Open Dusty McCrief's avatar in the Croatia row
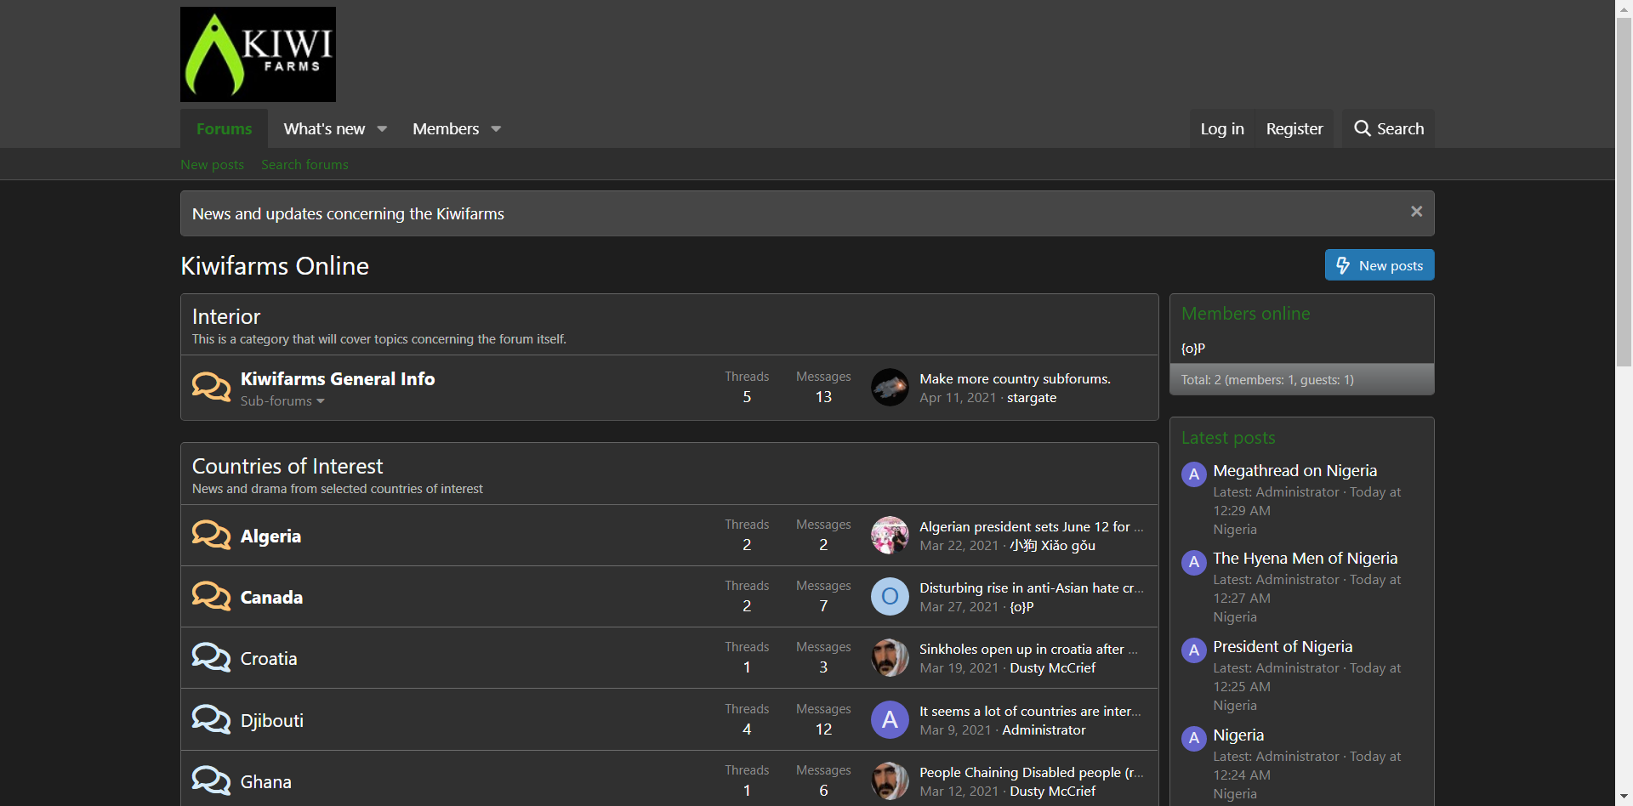Viewport: 1633px width, 806px height. click(890, 657)
